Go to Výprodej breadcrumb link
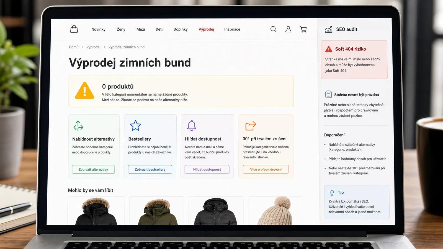This screenshot has height=249, width=443. [93, 47]
